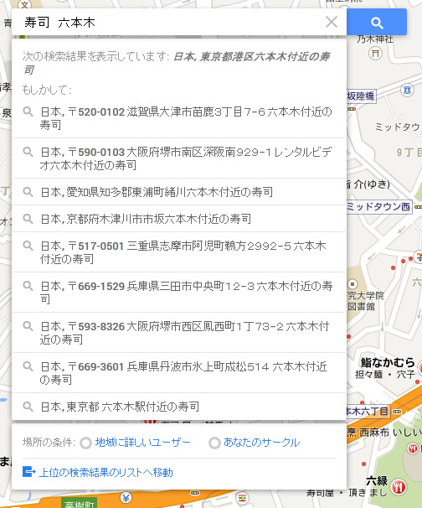Enable the あなたのサークル radio filter
Screen dimensions: 422x508
(214, 443)
